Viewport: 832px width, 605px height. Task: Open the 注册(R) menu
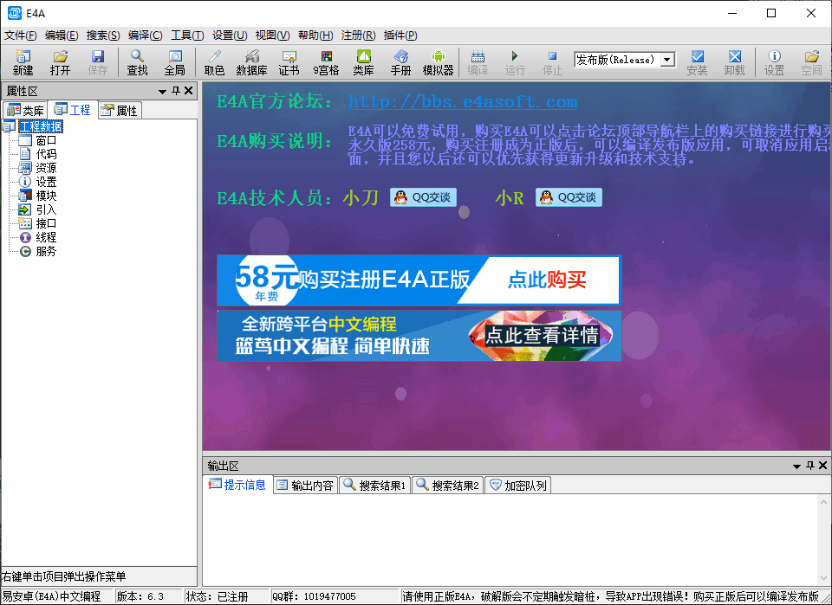point(358,35)
